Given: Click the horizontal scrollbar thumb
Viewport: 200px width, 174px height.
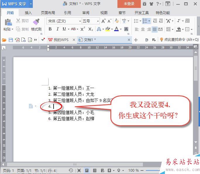Looking at the screenshot, I should 75,164.
